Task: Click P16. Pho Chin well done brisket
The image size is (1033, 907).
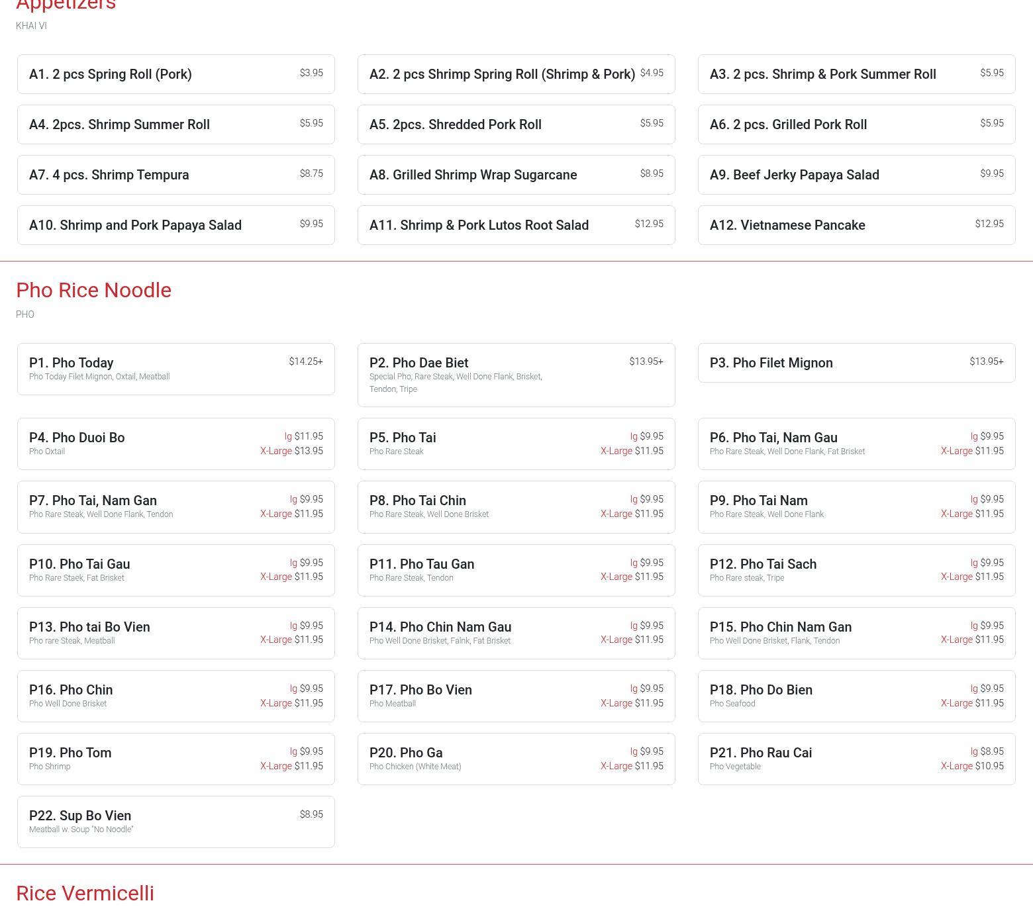Action: tap(176, 696)
